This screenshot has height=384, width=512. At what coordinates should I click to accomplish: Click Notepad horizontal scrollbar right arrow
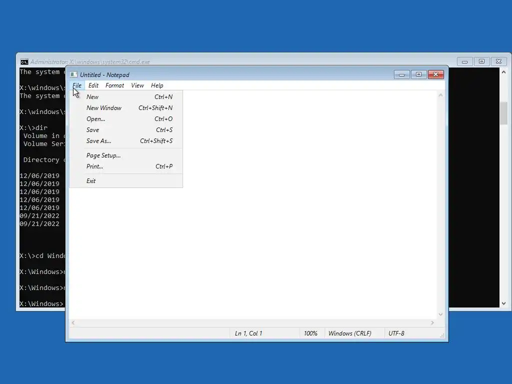click(432, 322)
